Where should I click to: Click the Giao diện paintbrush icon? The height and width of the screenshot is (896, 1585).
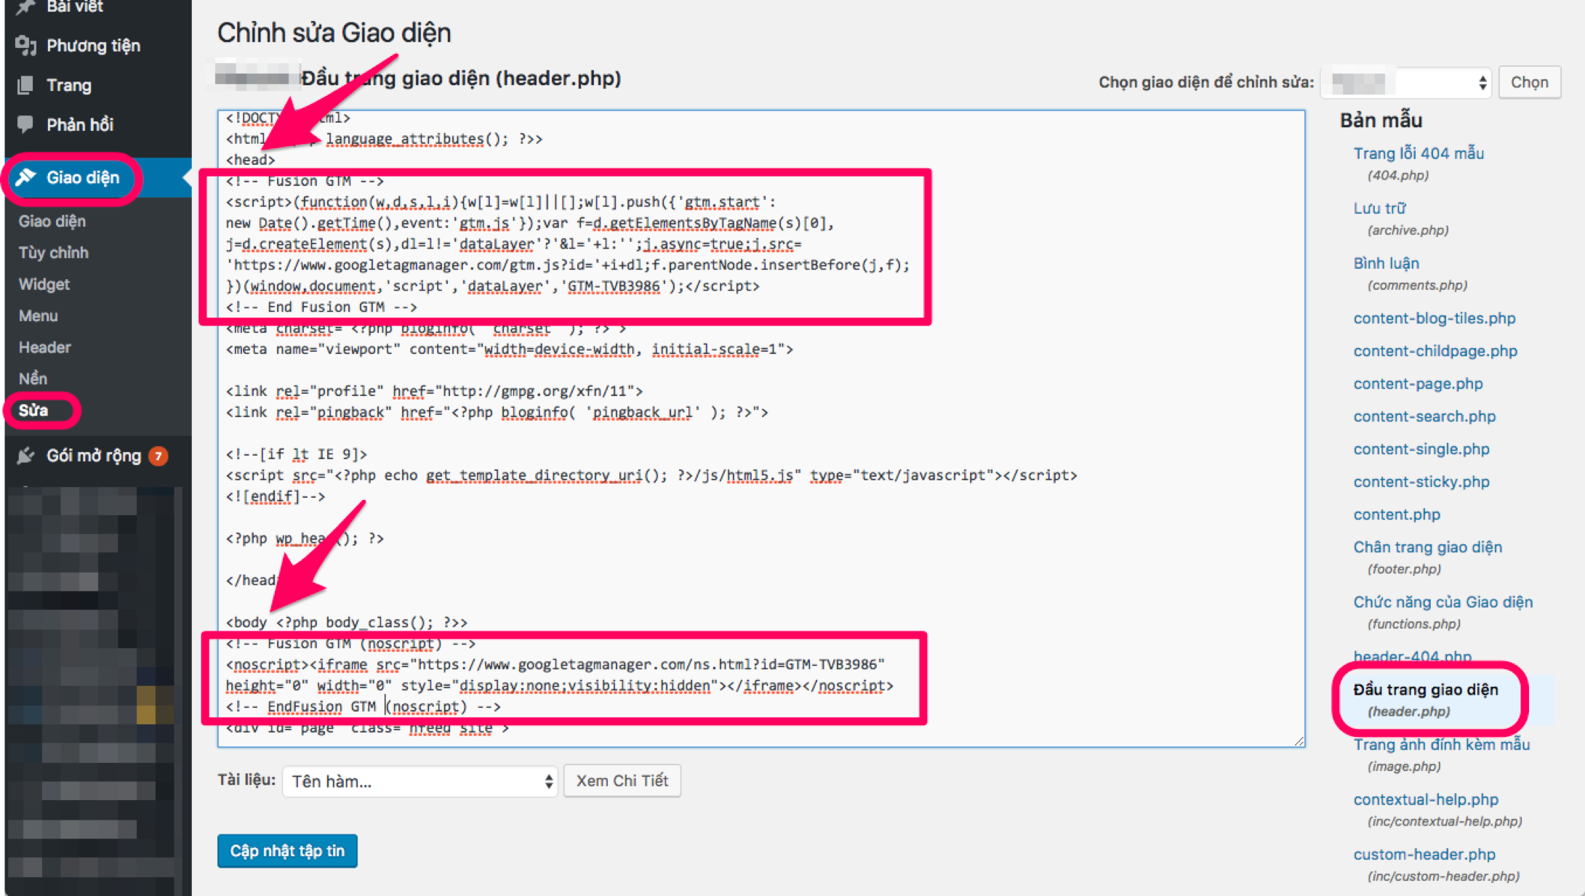(26, 177)
